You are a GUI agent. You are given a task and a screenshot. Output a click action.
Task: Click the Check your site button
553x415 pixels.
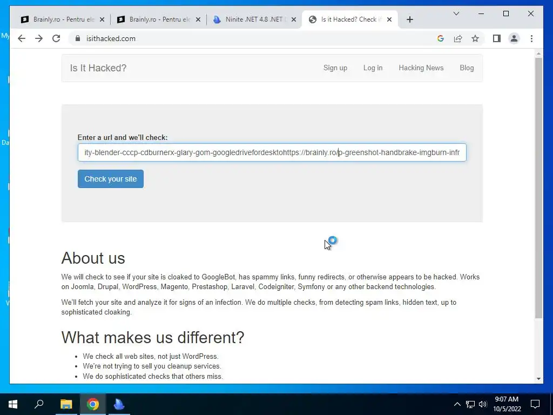(x=110, y=179)
